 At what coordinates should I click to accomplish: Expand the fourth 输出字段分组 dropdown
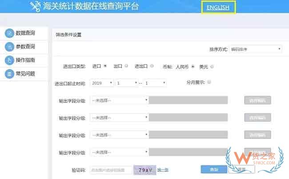point(119,152)
